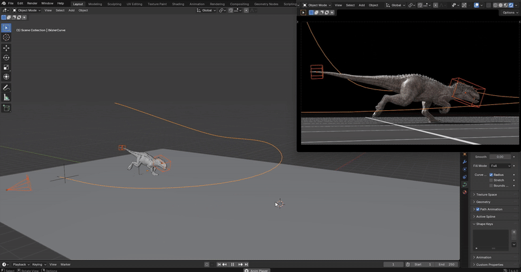The image size is (521, 272).
Task: Select the Rotate tool
Action: tap(6, 58)
